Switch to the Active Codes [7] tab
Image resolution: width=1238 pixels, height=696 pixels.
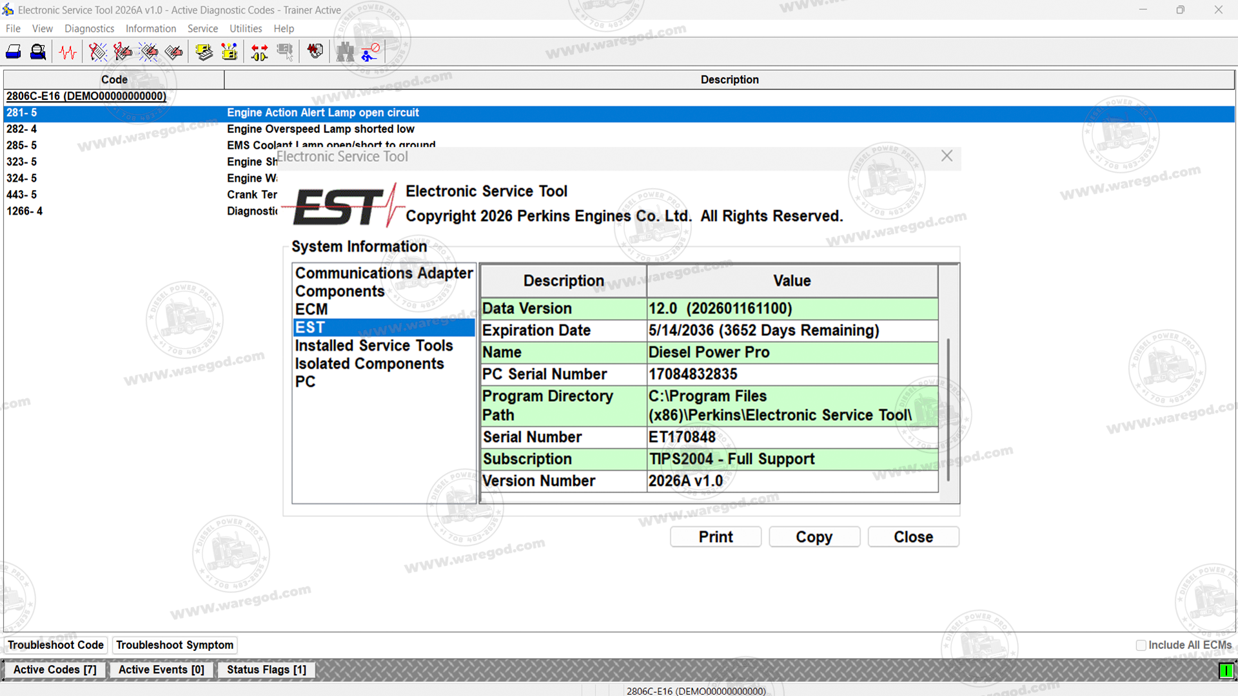click(x=55, y=670)
